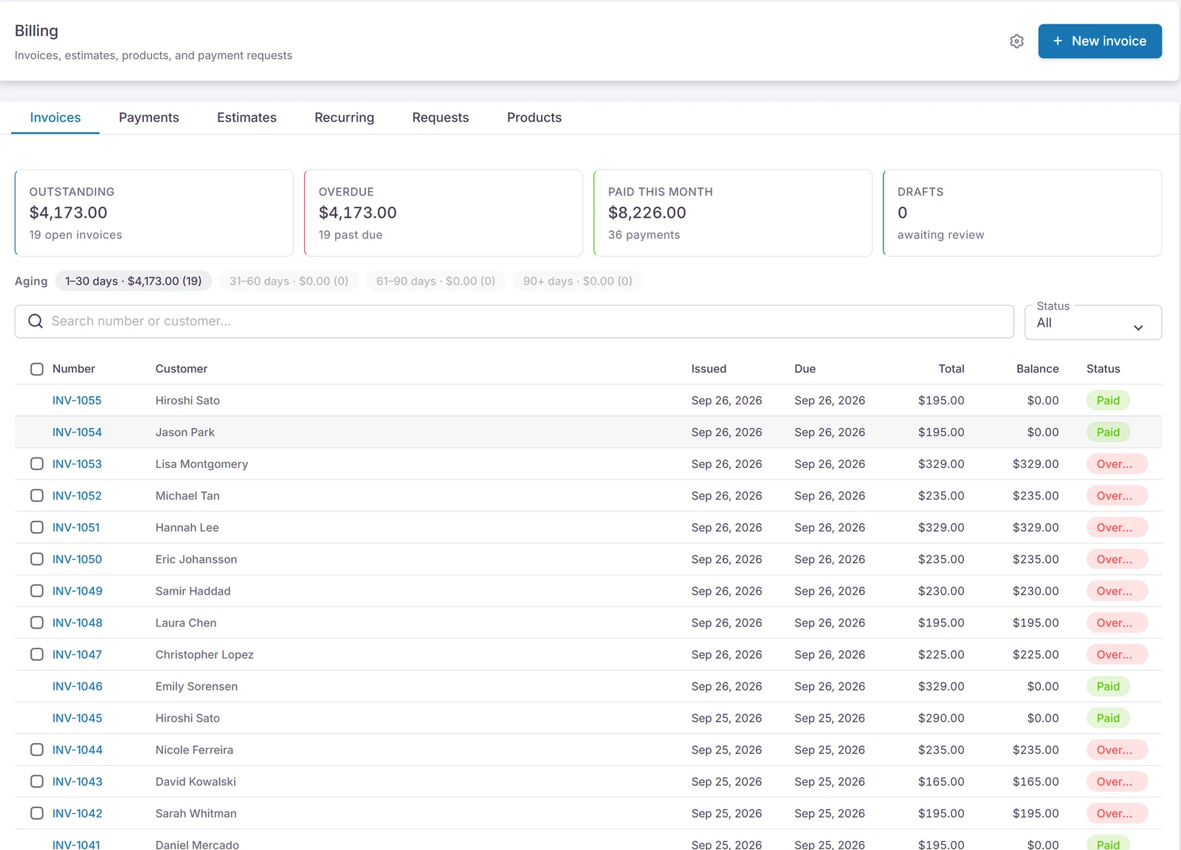Open invoice INV-1046 link
The width and height of the screenshot is (1181, 850).
[x=78, y=686]
